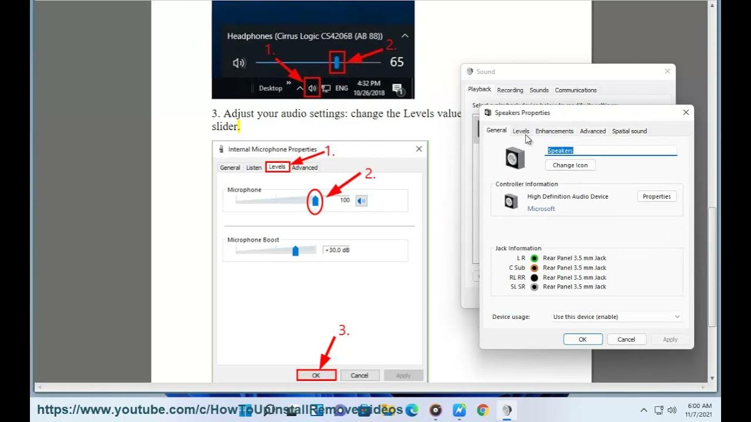Click the green L R jack indicator
The width and height of the screenshot is (751, 422).
click(534, 258)
